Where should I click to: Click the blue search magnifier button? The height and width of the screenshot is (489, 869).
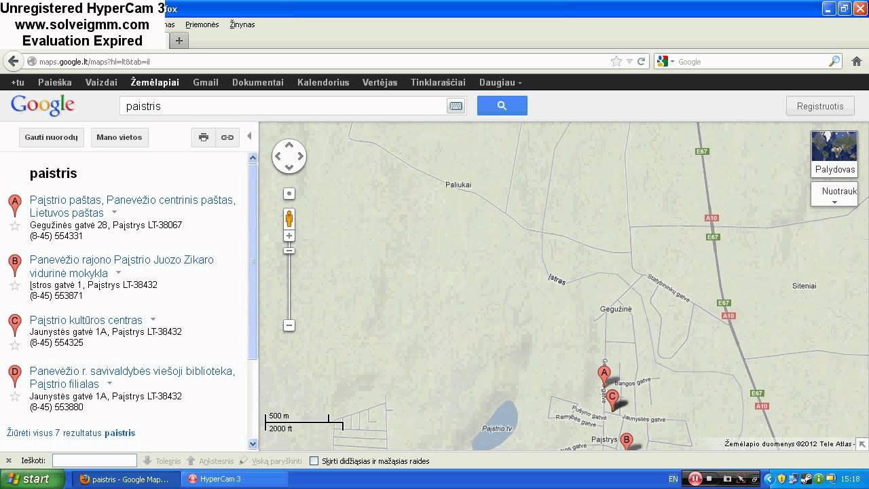tap(502, 106)
